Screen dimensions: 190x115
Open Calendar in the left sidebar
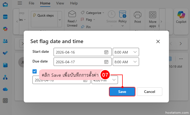(5, 17)
